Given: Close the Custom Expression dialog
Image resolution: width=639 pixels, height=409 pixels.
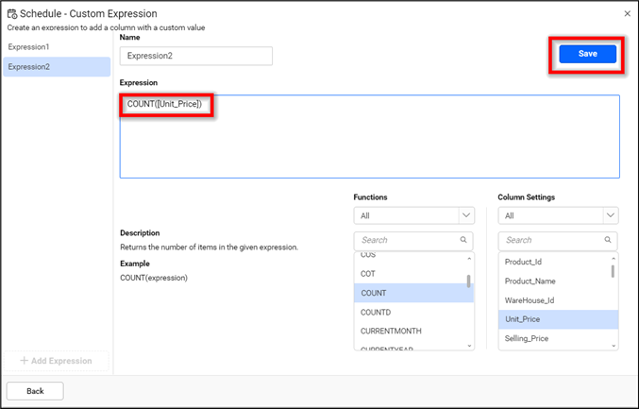Looking at the screenshot, I should click(x=627, y=13).
